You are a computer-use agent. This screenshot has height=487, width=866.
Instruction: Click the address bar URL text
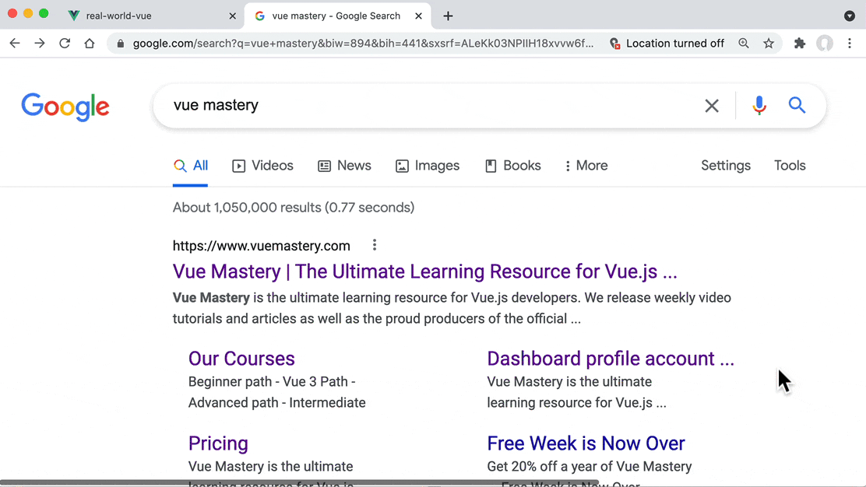(x=363, y=44)
